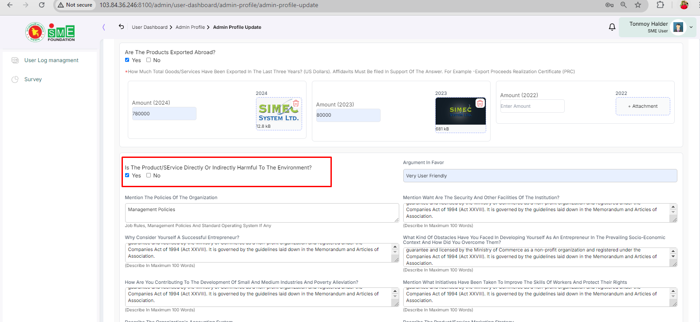Screen dimensions: 700x322
Task: Check No for products exported abroad
Action: (149, 60)
